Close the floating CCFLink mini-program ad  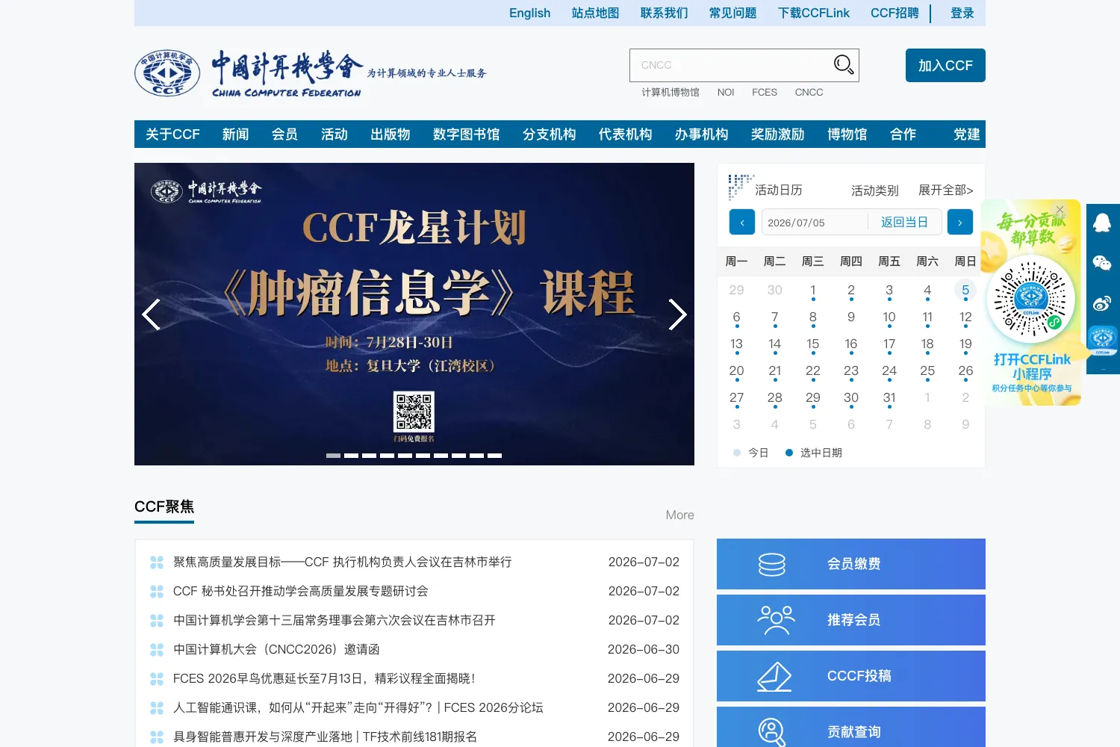pos(1060,210)
